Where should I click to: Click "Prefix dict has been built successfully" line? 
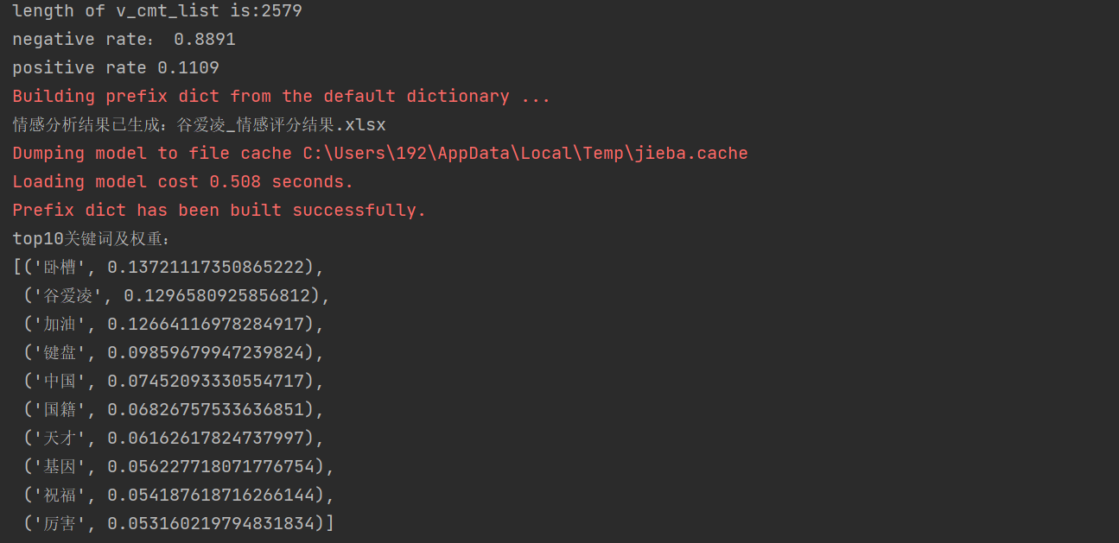point(219,211)
